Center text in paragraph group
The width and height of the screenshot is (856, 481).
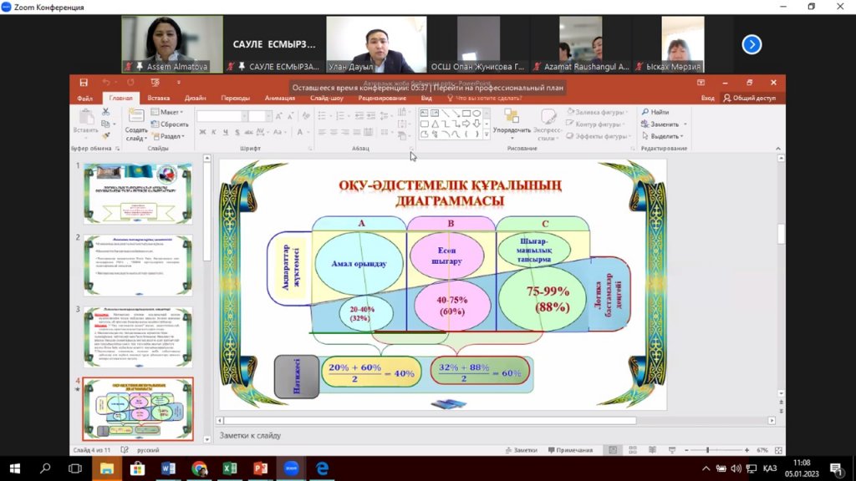[x=334, y=132]
